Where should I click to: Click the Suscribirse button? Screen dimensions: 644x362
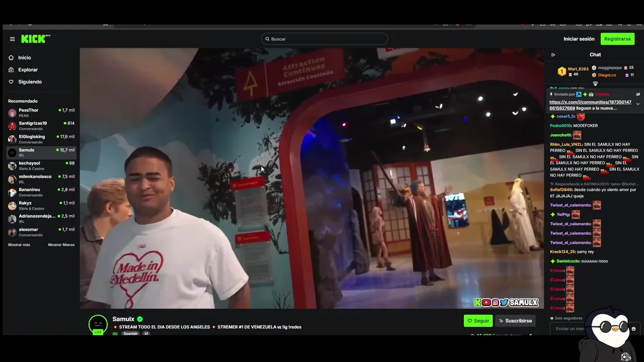pyautogui.click(x=515, y=321)
